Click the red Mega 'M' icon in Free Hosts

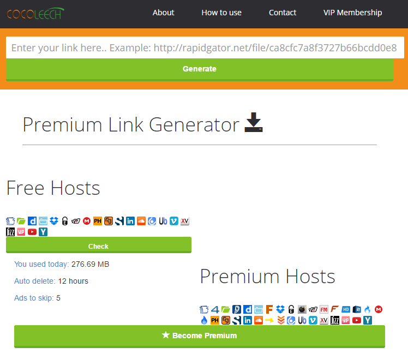click(87, 221)
